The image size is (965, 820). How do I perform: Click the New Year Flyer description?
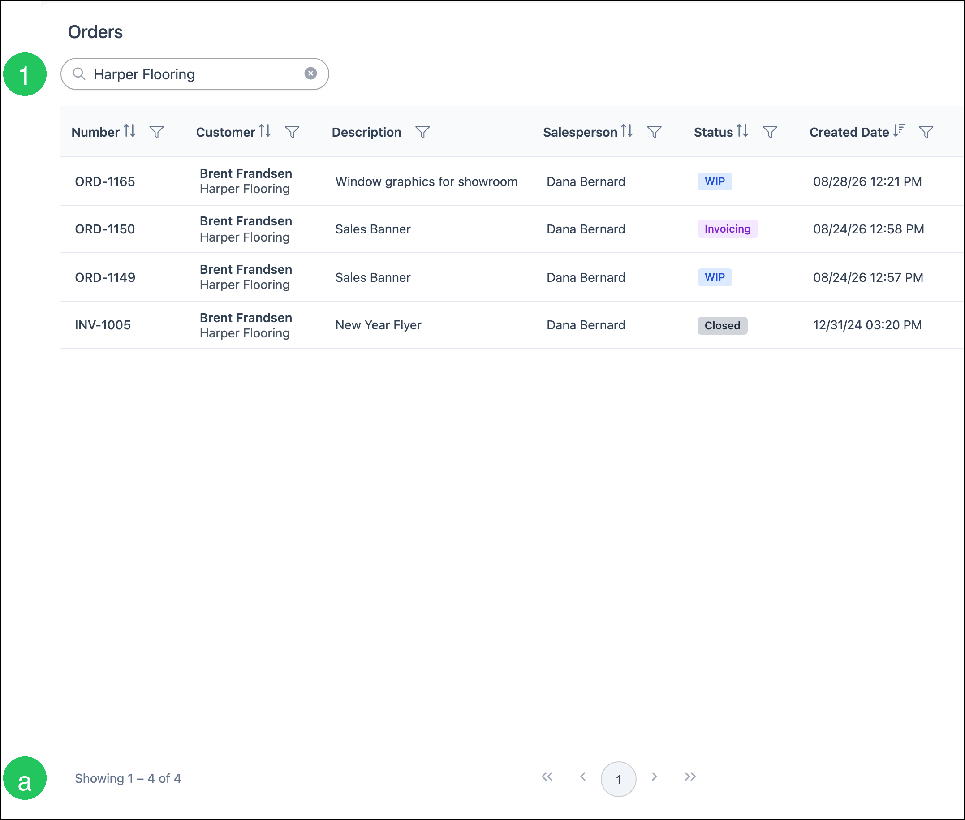point(379,325)
